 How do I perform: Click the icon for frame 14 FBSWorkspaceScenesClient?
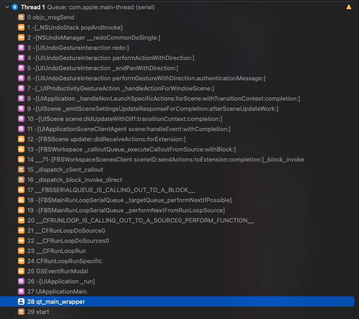click(x=21, y=160)
